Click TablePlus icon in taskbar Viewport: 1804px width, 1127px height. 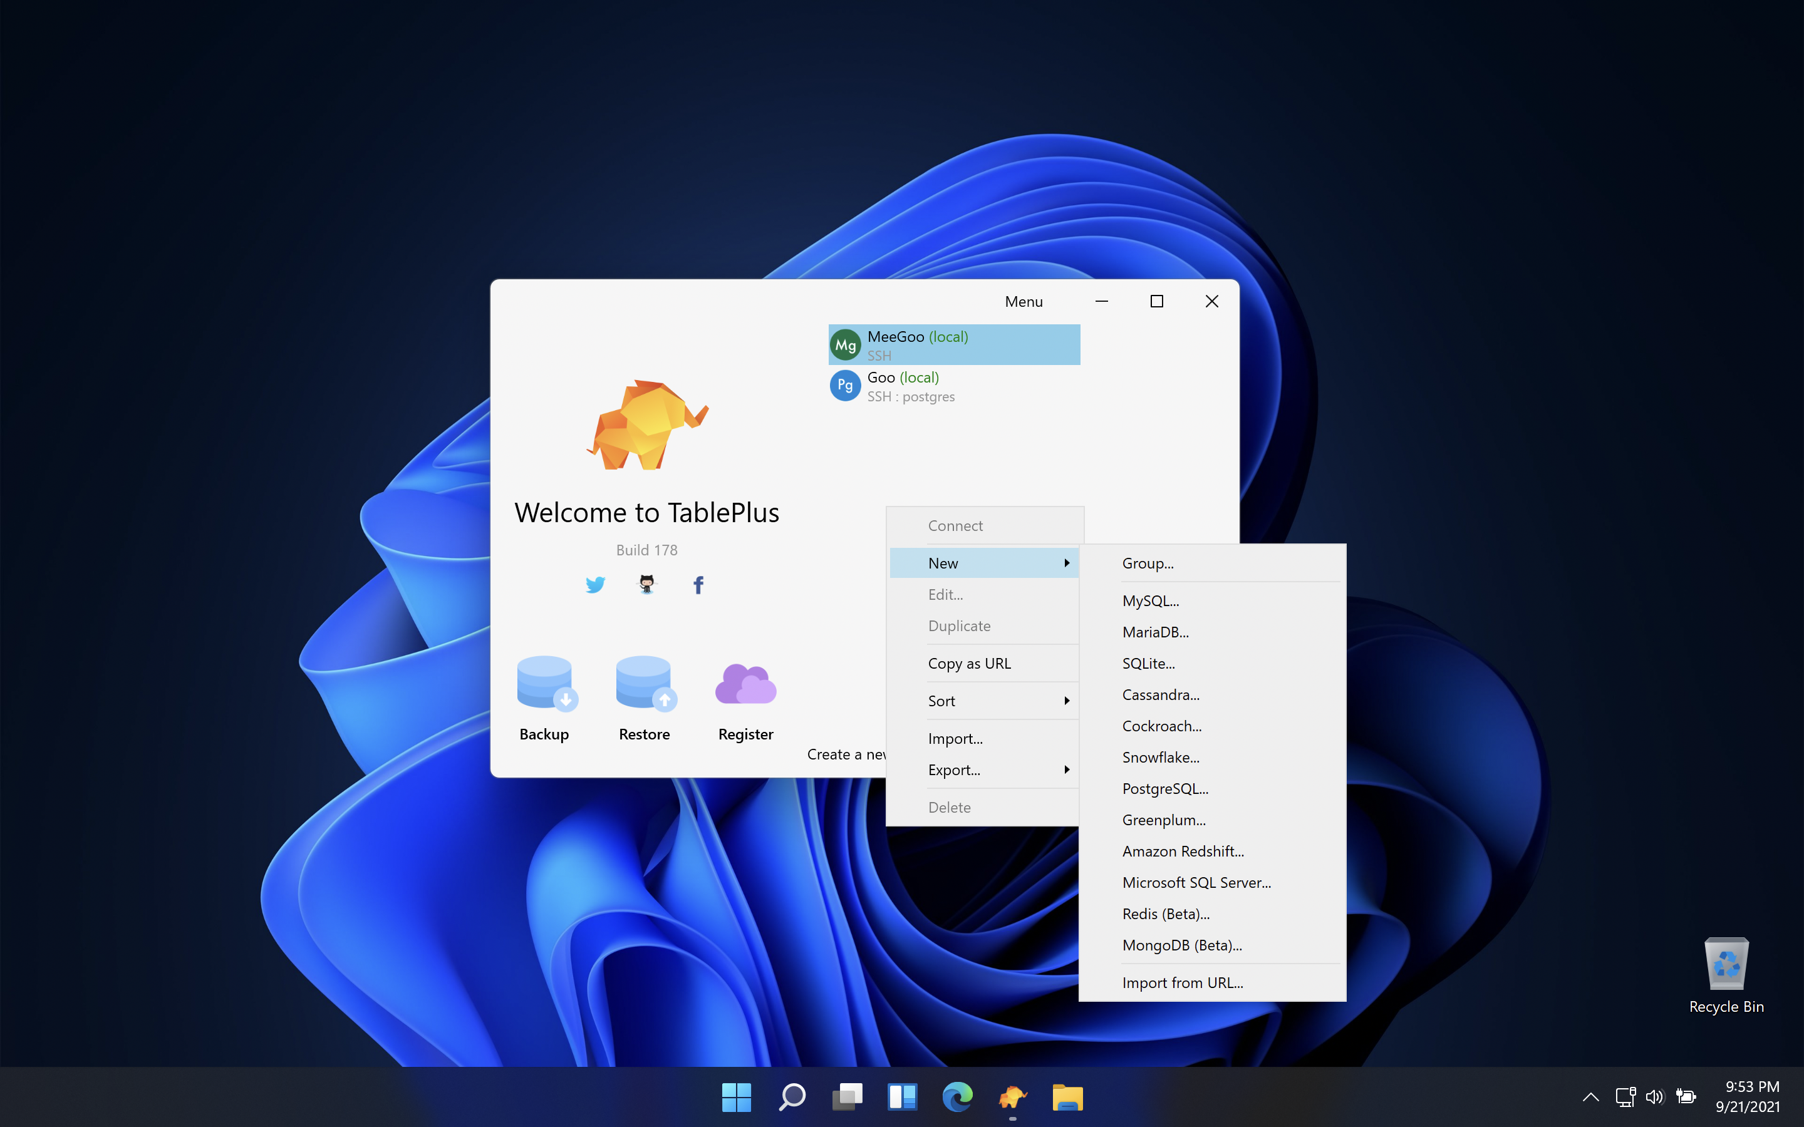[x=1012, y=1096]
